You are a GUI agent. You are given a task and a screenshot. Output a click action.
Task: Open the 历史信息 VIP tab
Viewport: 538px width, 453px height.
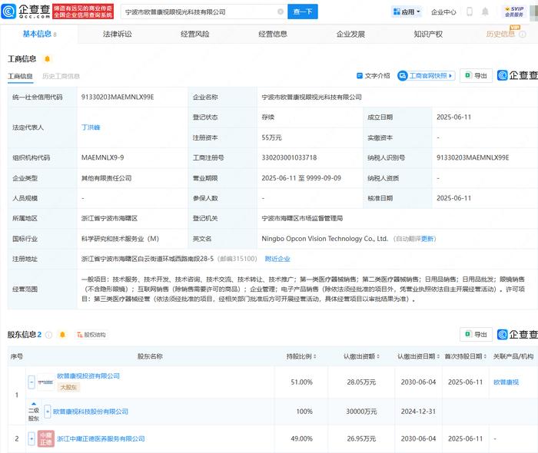pyautogui.click(x=500, y=34)
